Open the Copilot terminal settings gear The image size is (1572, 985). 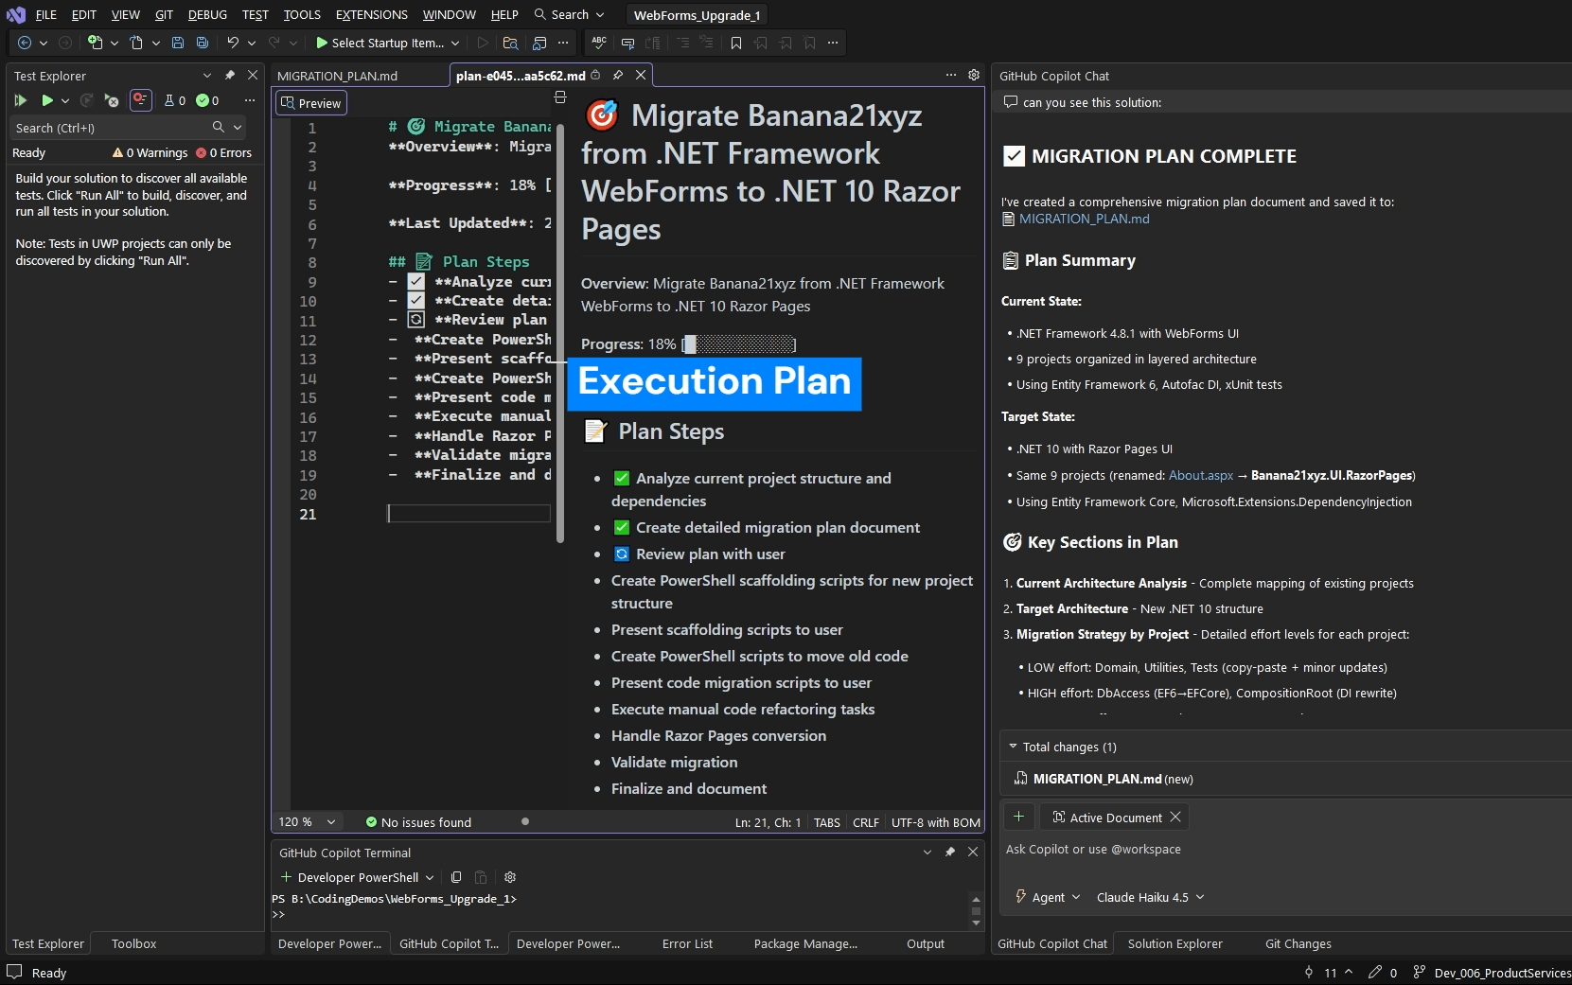pos(510,877)
